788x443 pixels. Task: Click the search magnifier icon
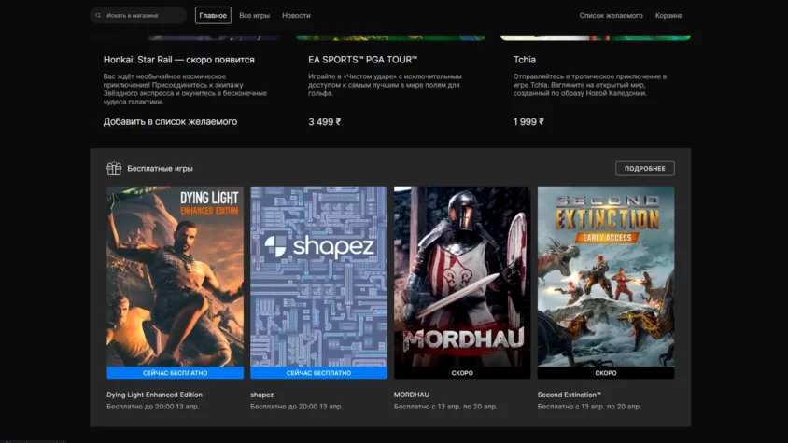click(98, 16)
